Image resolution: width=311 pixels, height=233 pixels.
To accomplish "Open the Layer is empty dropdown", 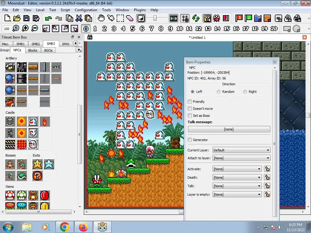I will pyautogui.click(x=237, y=194).
